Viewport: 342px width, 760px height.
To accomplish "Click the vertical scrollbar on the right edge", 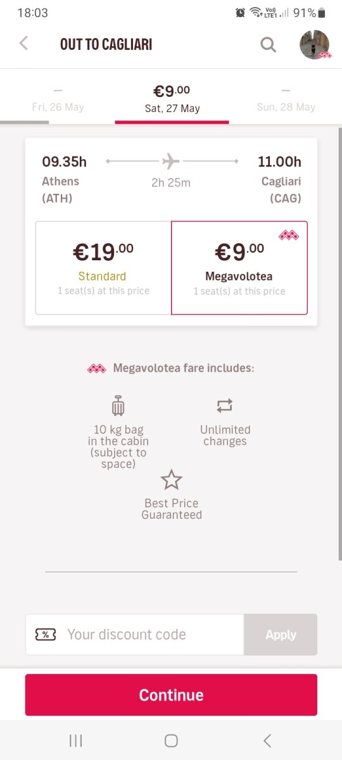I will [x=339, y=342].
